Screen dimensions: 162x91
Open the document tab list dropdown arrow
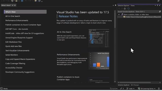(x=113, y=5)
